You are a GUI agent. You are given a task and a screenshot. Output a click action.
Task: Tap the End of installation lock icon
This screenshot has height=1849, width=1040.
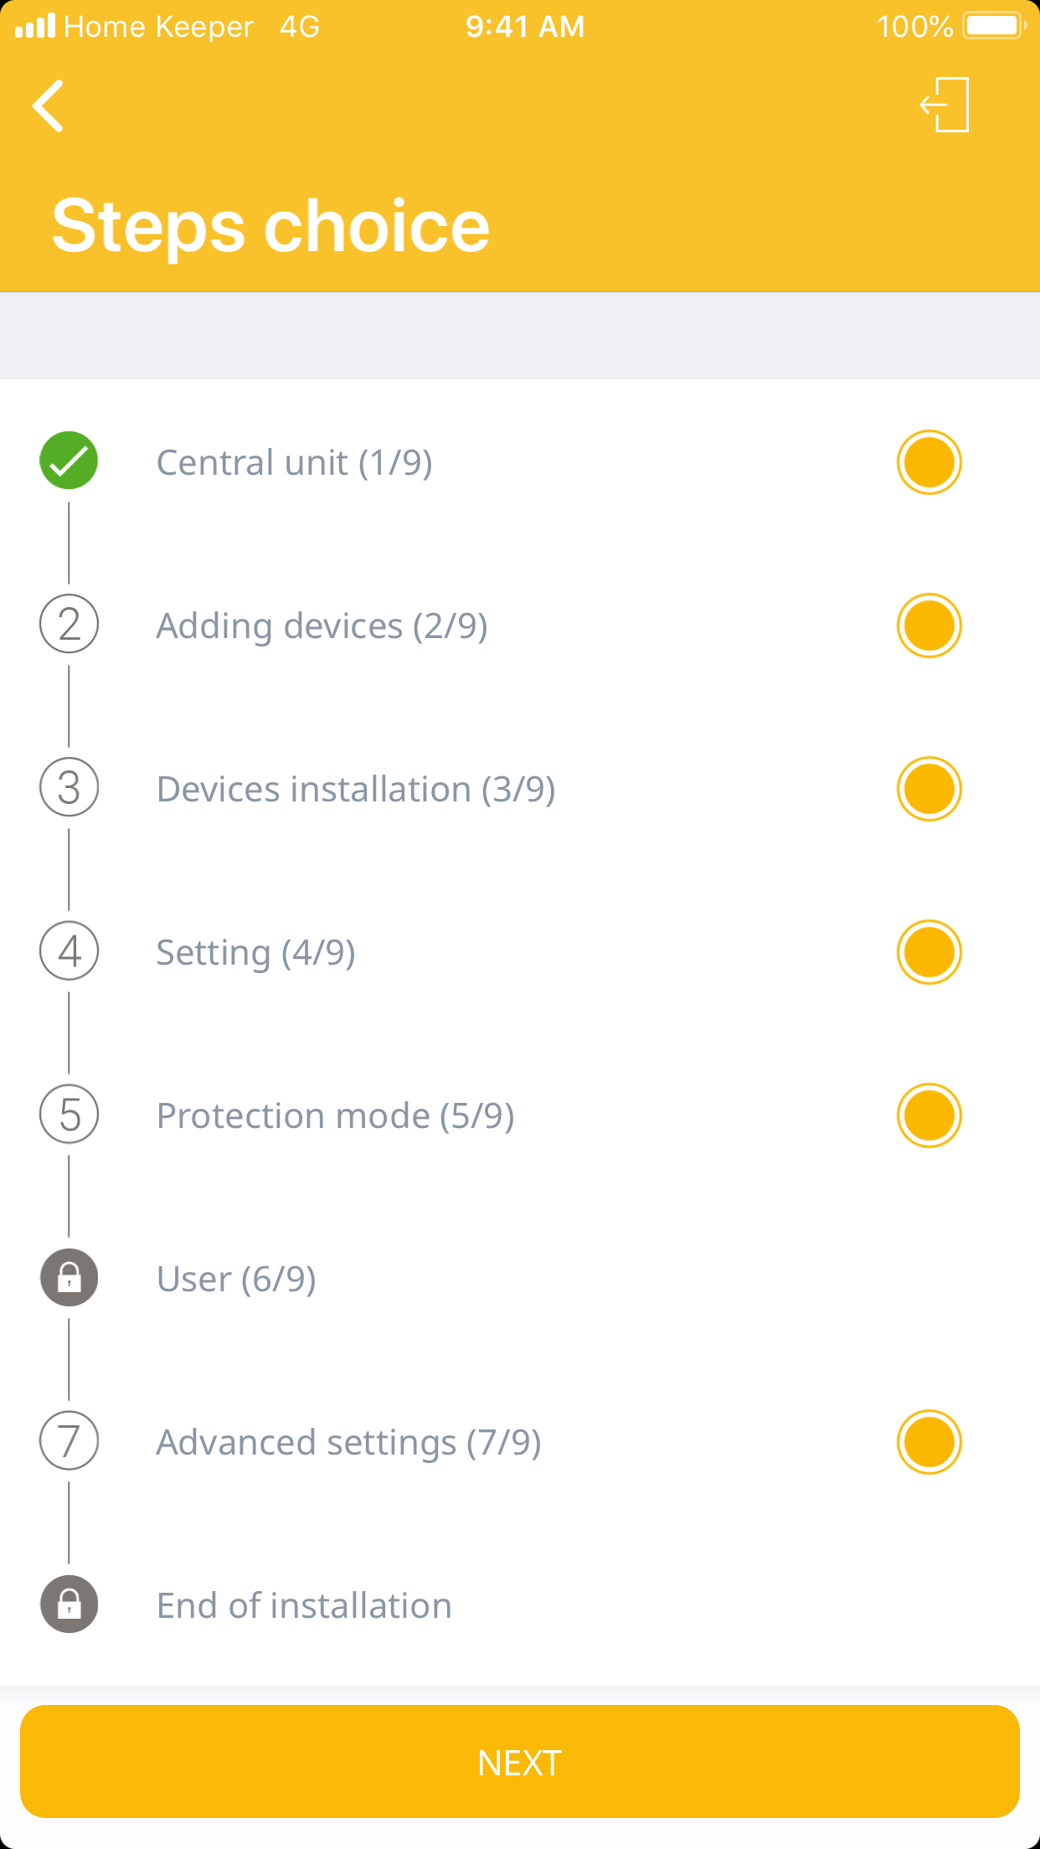tap(69, 1604)
